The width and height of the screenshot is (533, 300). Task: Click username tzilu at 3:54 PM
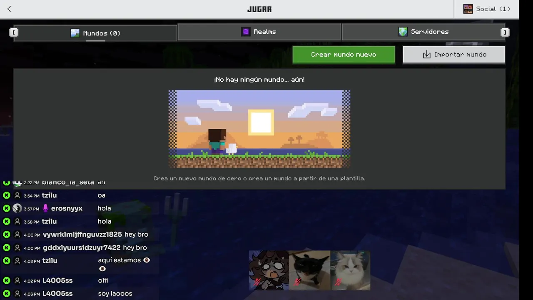point(49,195)
